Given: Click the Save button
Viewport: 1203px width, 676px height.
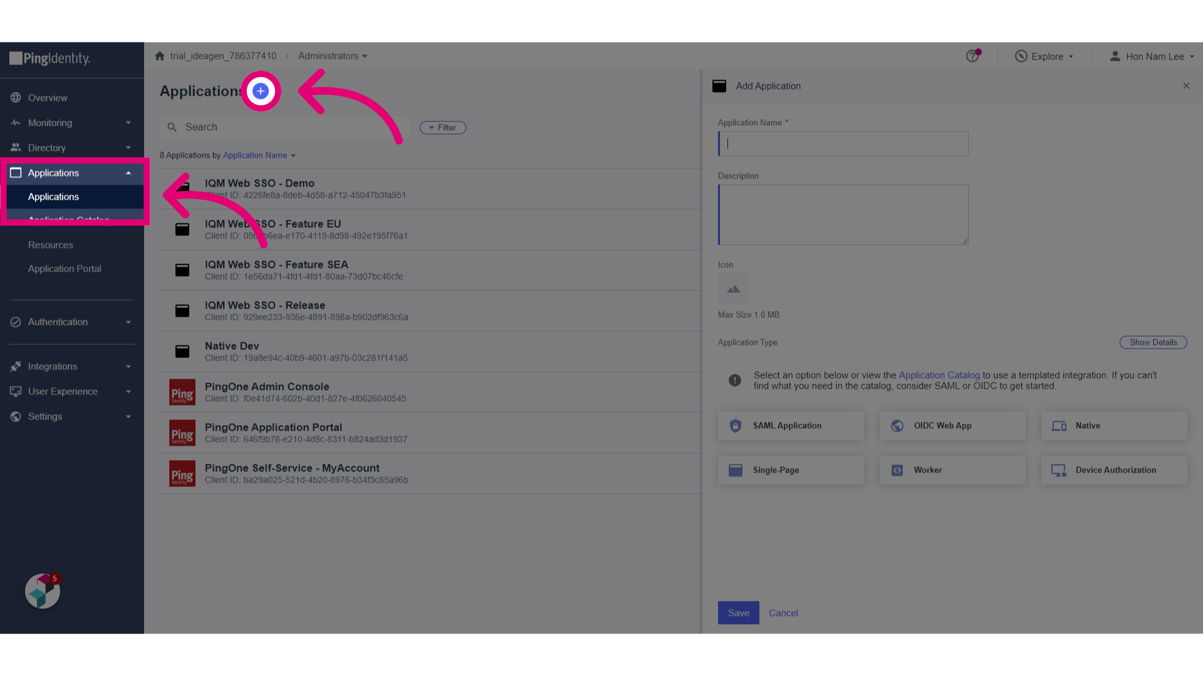Looking at the screenshot, I should (739, 613).
